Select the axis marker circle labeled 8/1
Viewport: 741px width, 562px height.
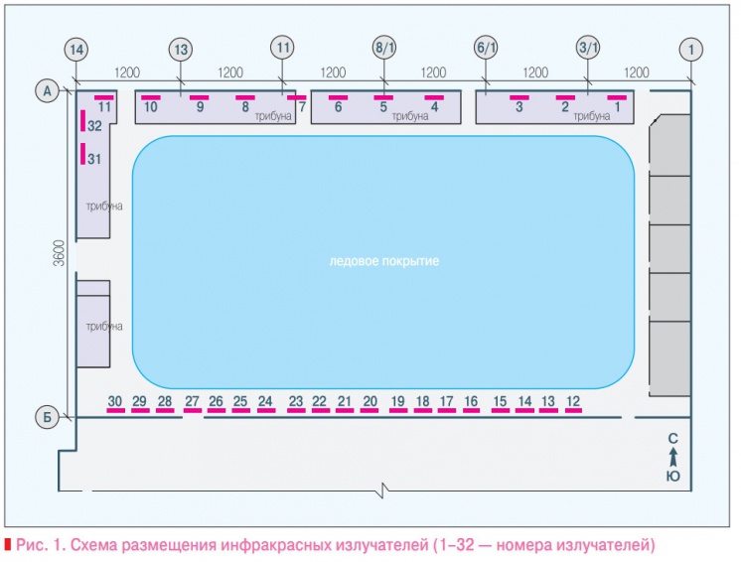pos(383,49)
